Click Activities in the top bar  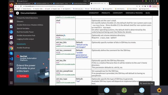12,1
